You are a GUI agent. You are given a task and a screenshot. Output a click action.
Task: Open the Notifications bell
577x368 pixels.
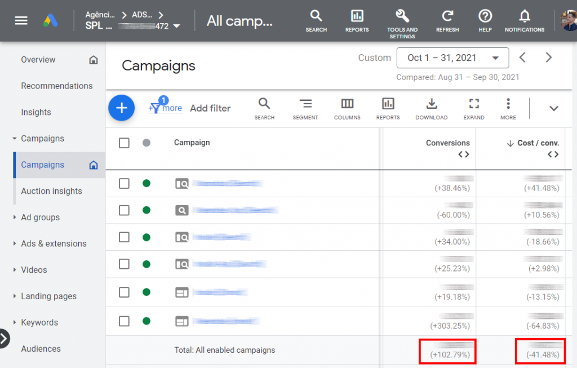click(x=524, y=20)
